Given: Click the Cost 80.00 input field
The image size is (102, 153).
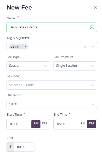Looking at the screenshot, I should 24,147.
